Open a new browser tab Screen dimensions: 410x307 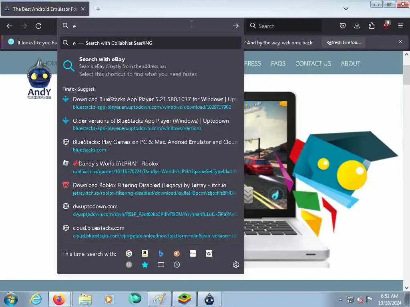[x=98, y=9]
